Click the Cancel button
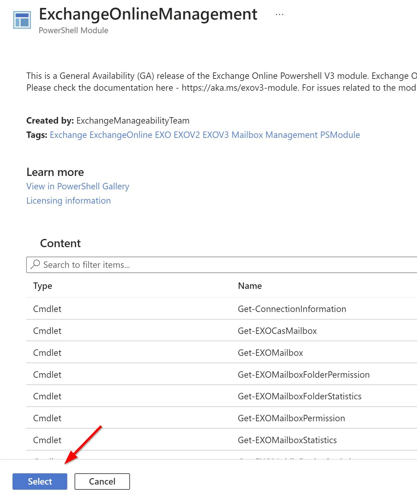Screen dimensions: 417x501 102,481
